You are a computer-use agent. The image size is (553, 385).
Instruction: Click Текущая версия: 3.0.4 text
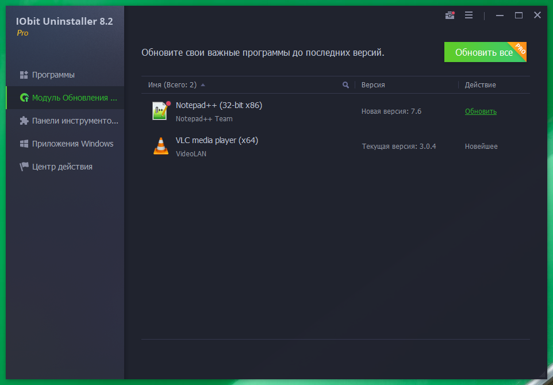coord(399,147)
